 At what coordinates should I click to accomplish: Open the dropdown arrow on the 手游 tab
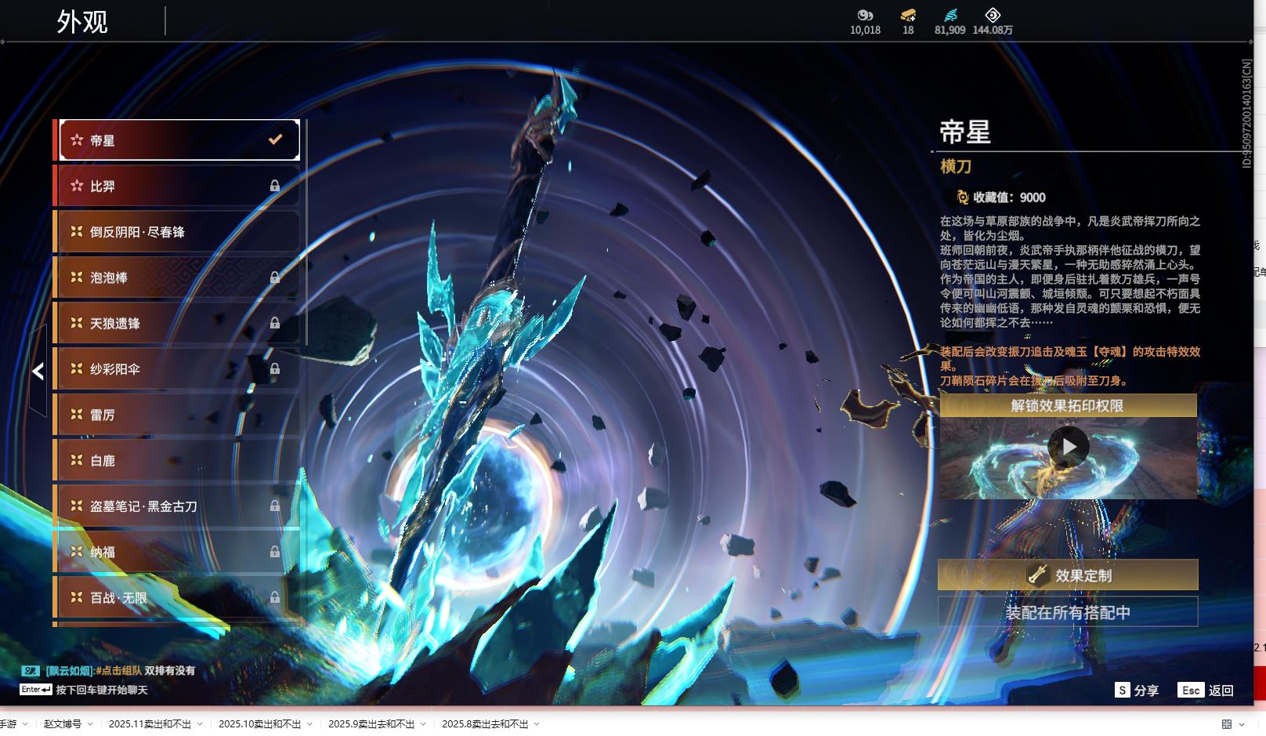click(25, 724)
